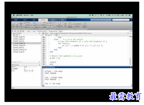Click on the 'y_out = y;' code line

(55, 58)
